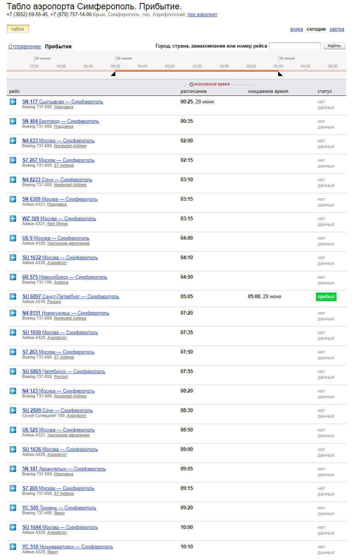Click the green прибыл status badge
This screenshot has height=560, width=359.
326,297
